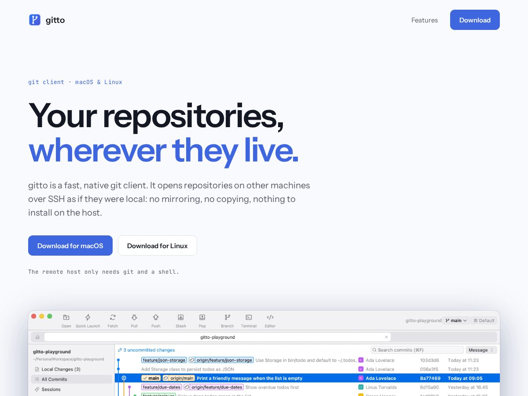Click the Branch toolbar icon
Image resolution: width=528 pixels, height=396 pixels.
tap(227, 317)
